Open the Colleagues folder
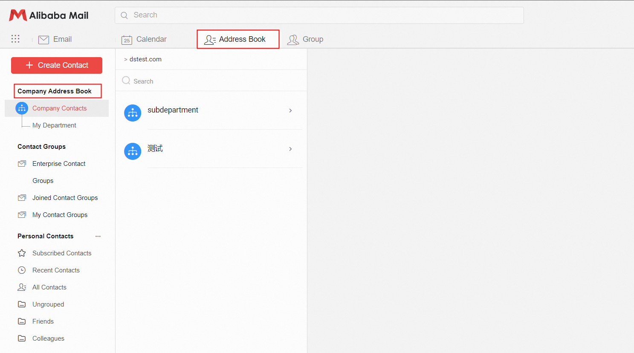Screen dimensions: 634x353 point(48,339)
